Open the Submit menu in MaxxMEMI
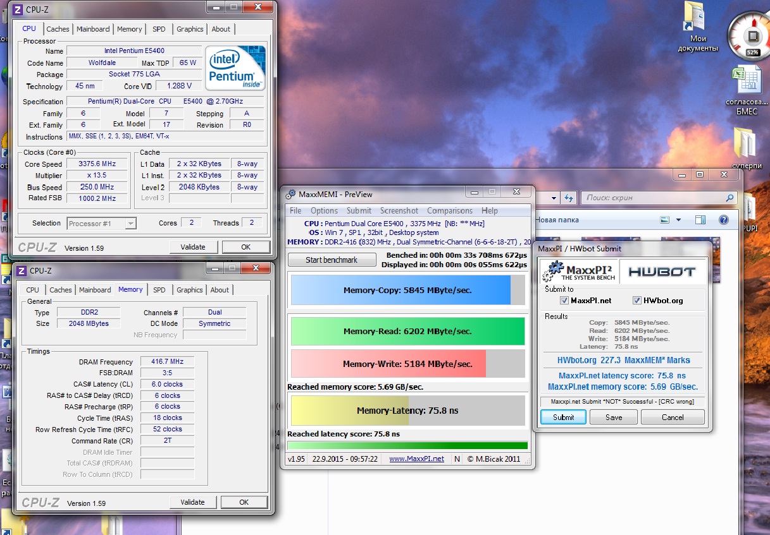Image resolution: width=770 pixels, height=535 pixels. pos(359,211)
